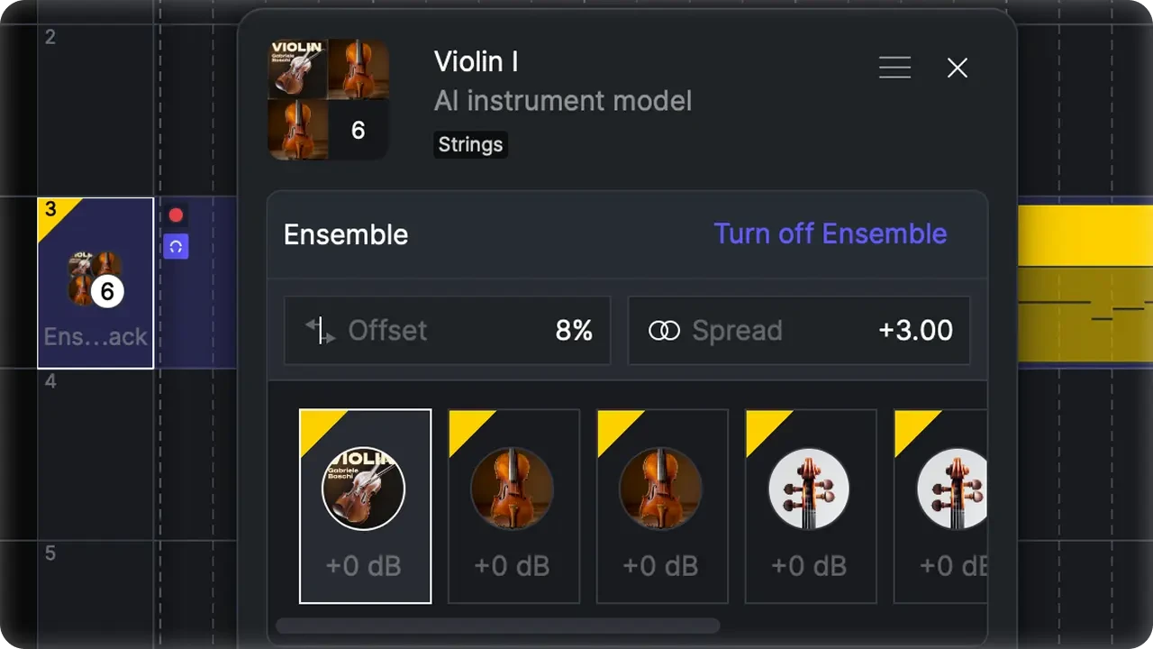Edit the Offset 8% value
This screenshot has width=1153, height=649.
(x=574, y=331)
